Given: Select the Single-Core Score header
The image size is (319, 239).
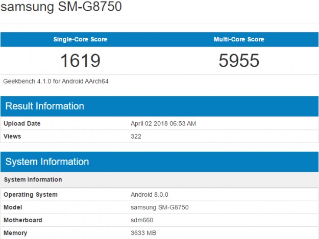Looking at the screenshot, I should pos(80,40).
